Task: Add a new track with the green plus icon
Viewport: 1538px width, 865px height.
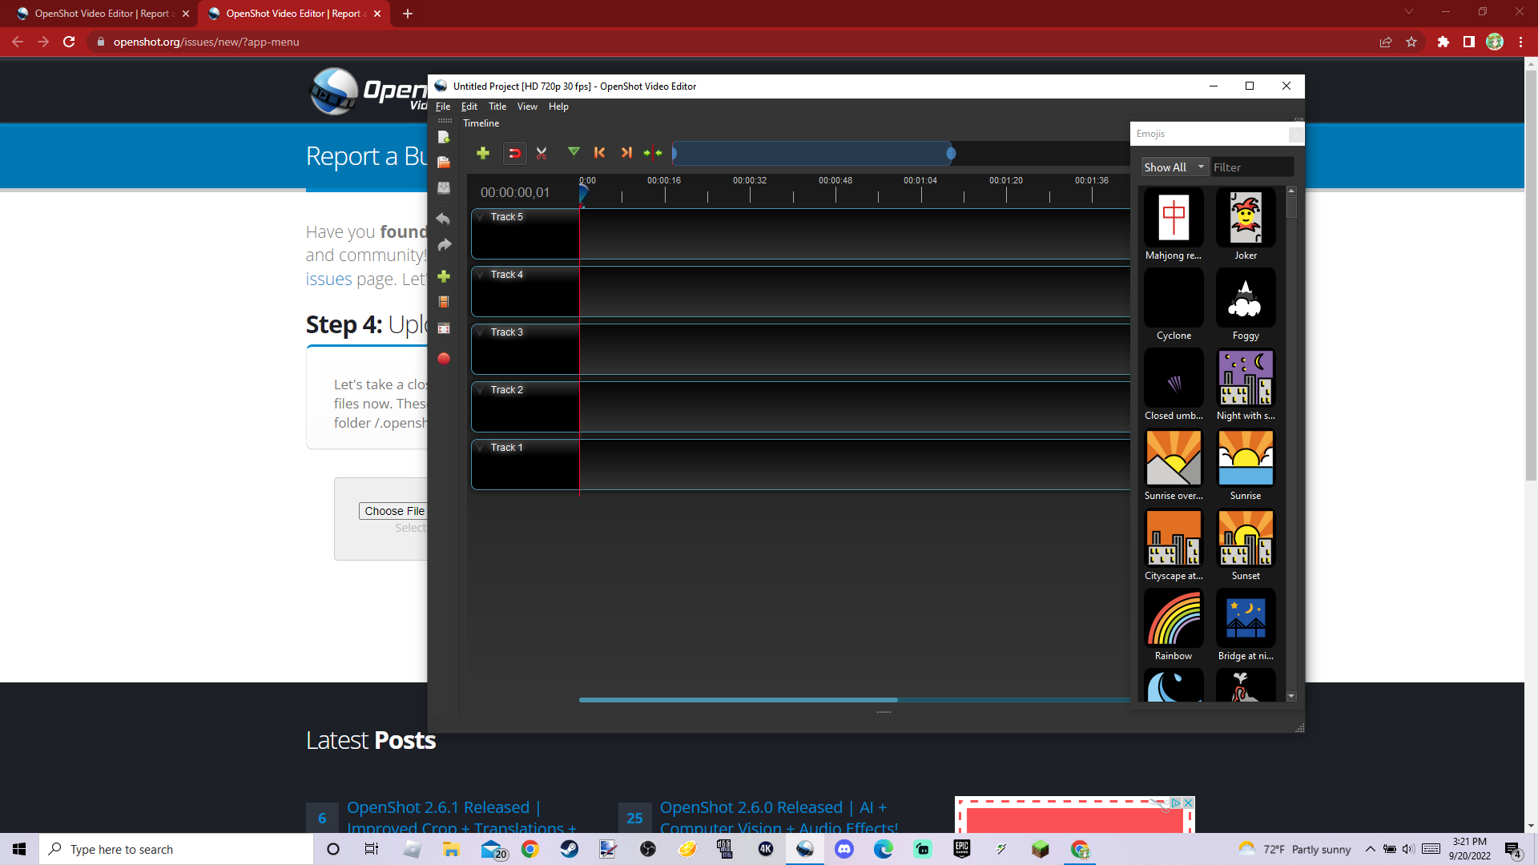Action: (483, 153)
